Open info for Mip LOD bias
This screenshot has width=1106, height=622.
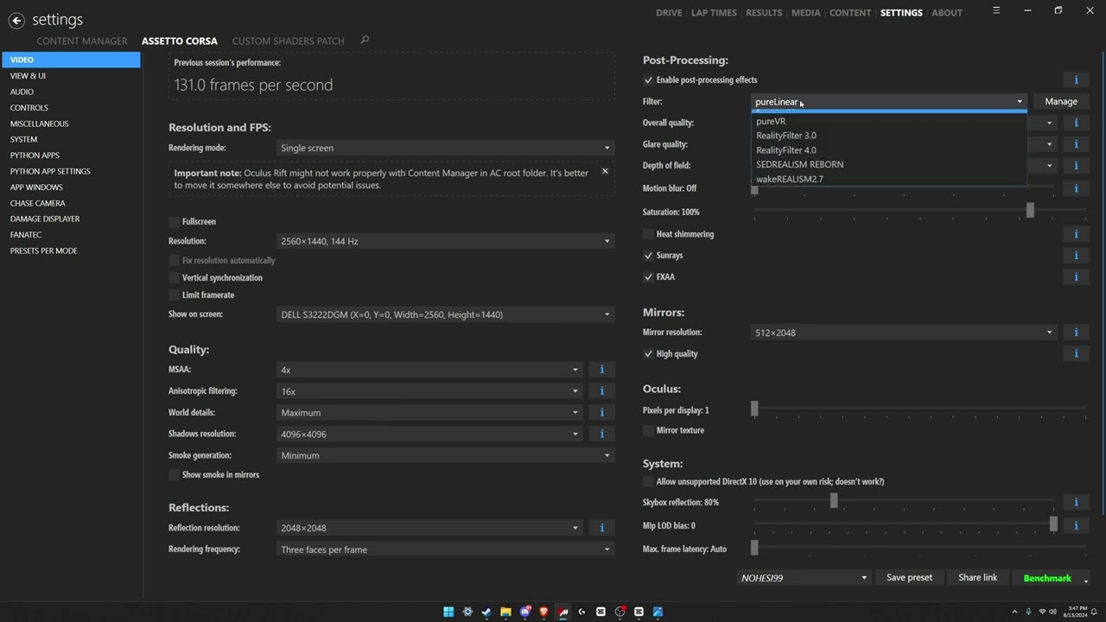tap(1076, 525)
